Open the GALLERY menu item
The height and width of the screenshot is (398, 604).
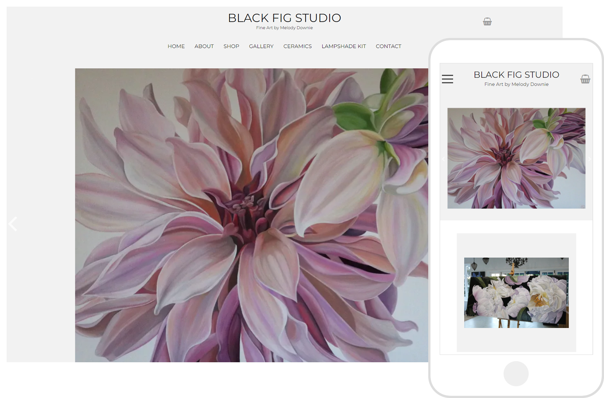pyautogui.click(x=261, y=46)
